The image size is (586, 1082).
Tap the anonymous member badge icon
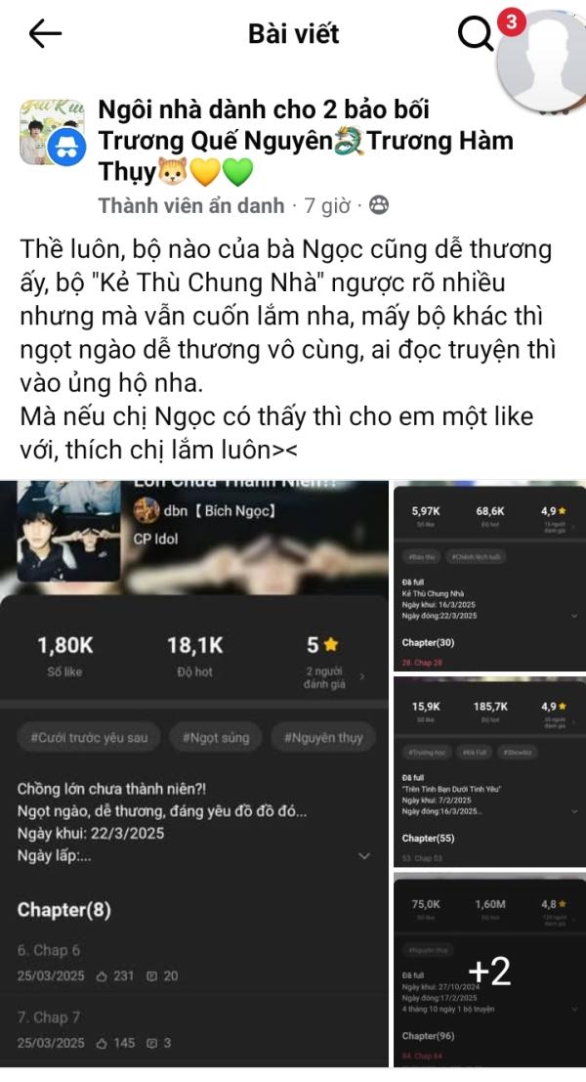(66, 149)
